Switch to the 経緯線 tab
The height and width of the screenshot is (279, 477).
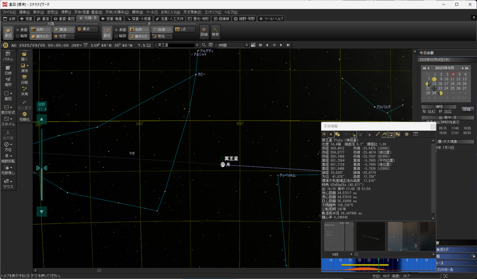[221, 19]
